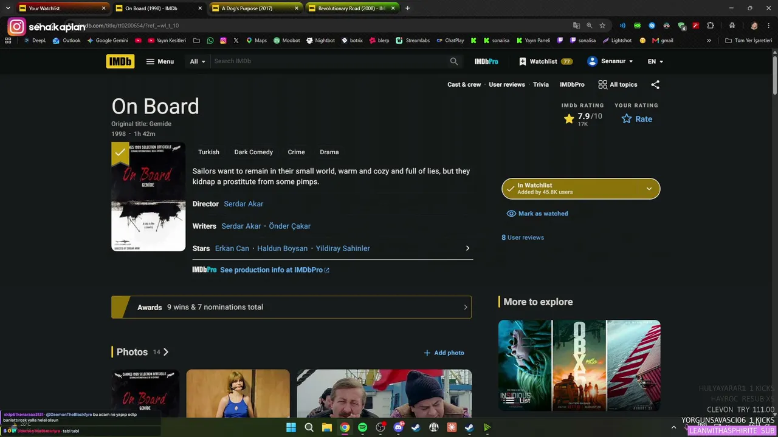Expand the Awards section chevron
778x437 pixels.
coord(466,307)
